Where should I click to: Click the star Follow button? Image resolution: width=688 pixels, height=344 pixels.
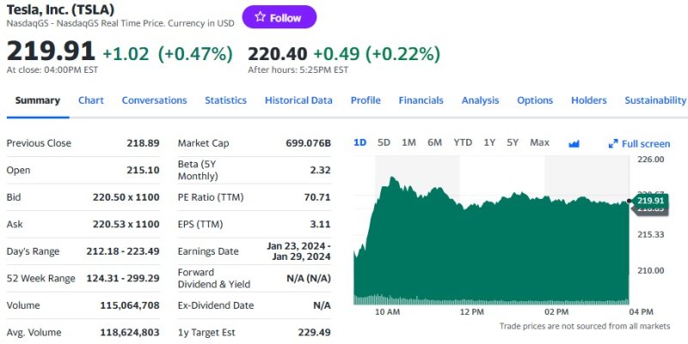point(279,17)
